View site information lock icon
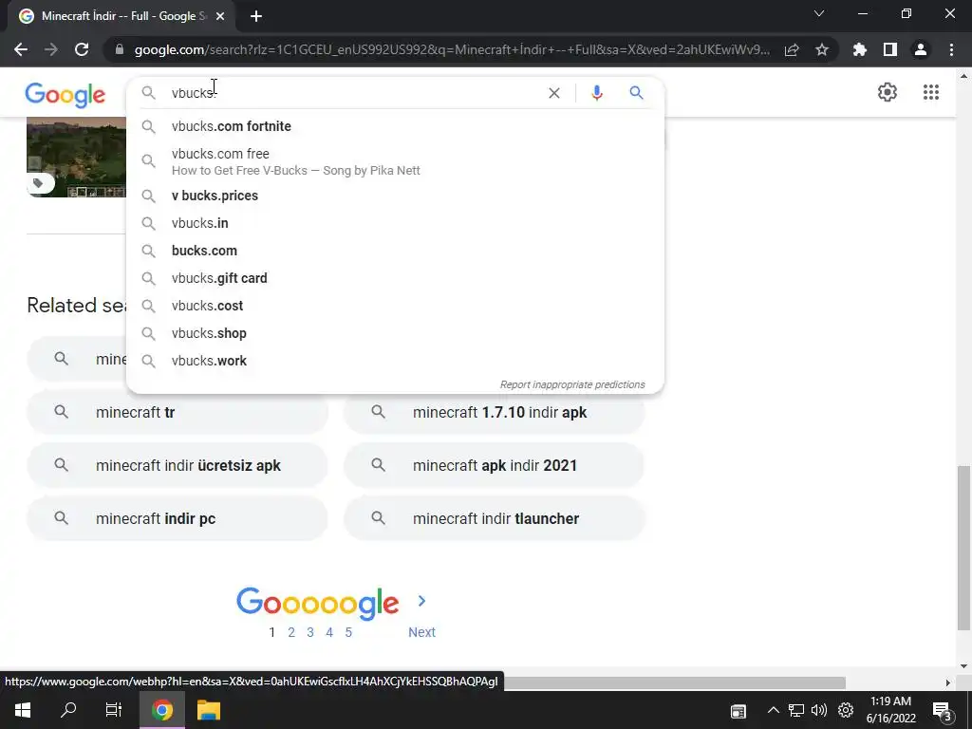The height and width of the screenshot is (729, 972). pyautogui.click(x=120, y=49)
